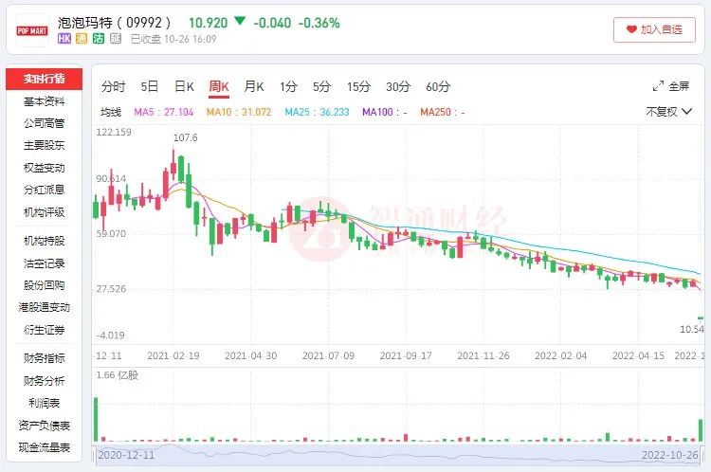Click the MA25 : 36.233 indicator label
This screenshot has width=711, height=472.
tap(317, 112)
